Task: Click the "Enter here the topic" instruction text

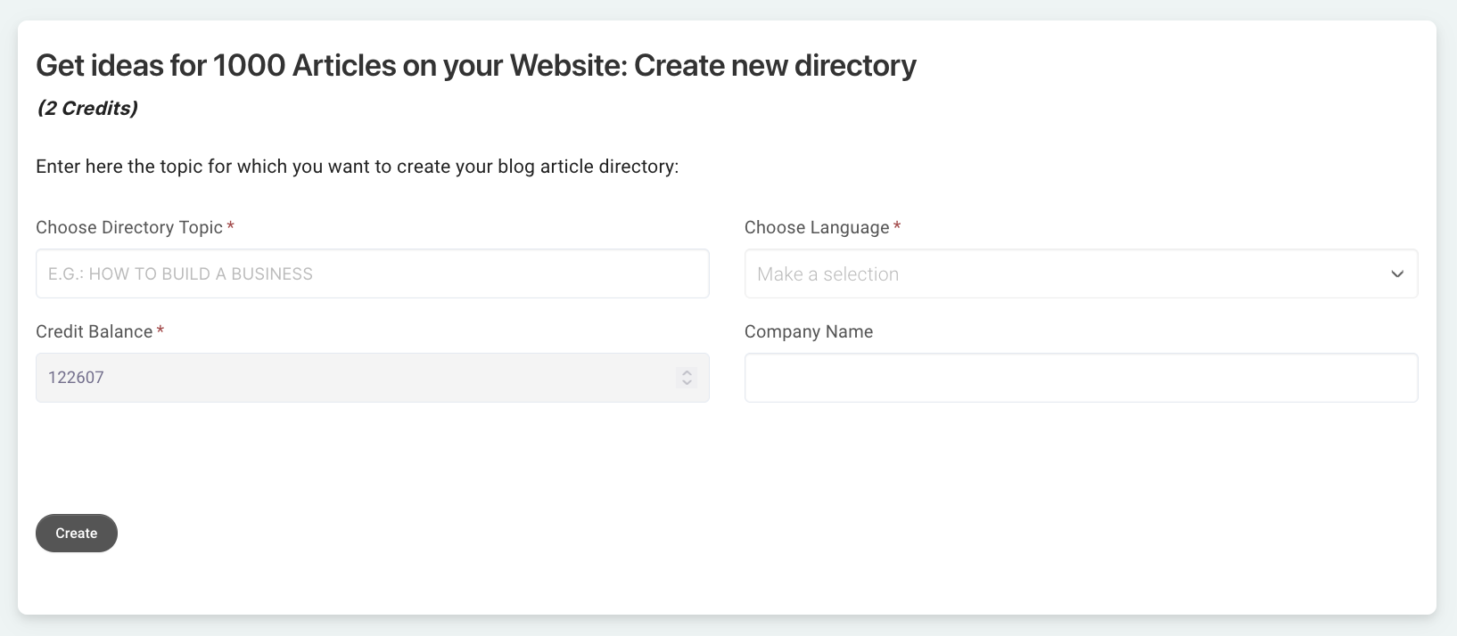Action: point(357,167)
